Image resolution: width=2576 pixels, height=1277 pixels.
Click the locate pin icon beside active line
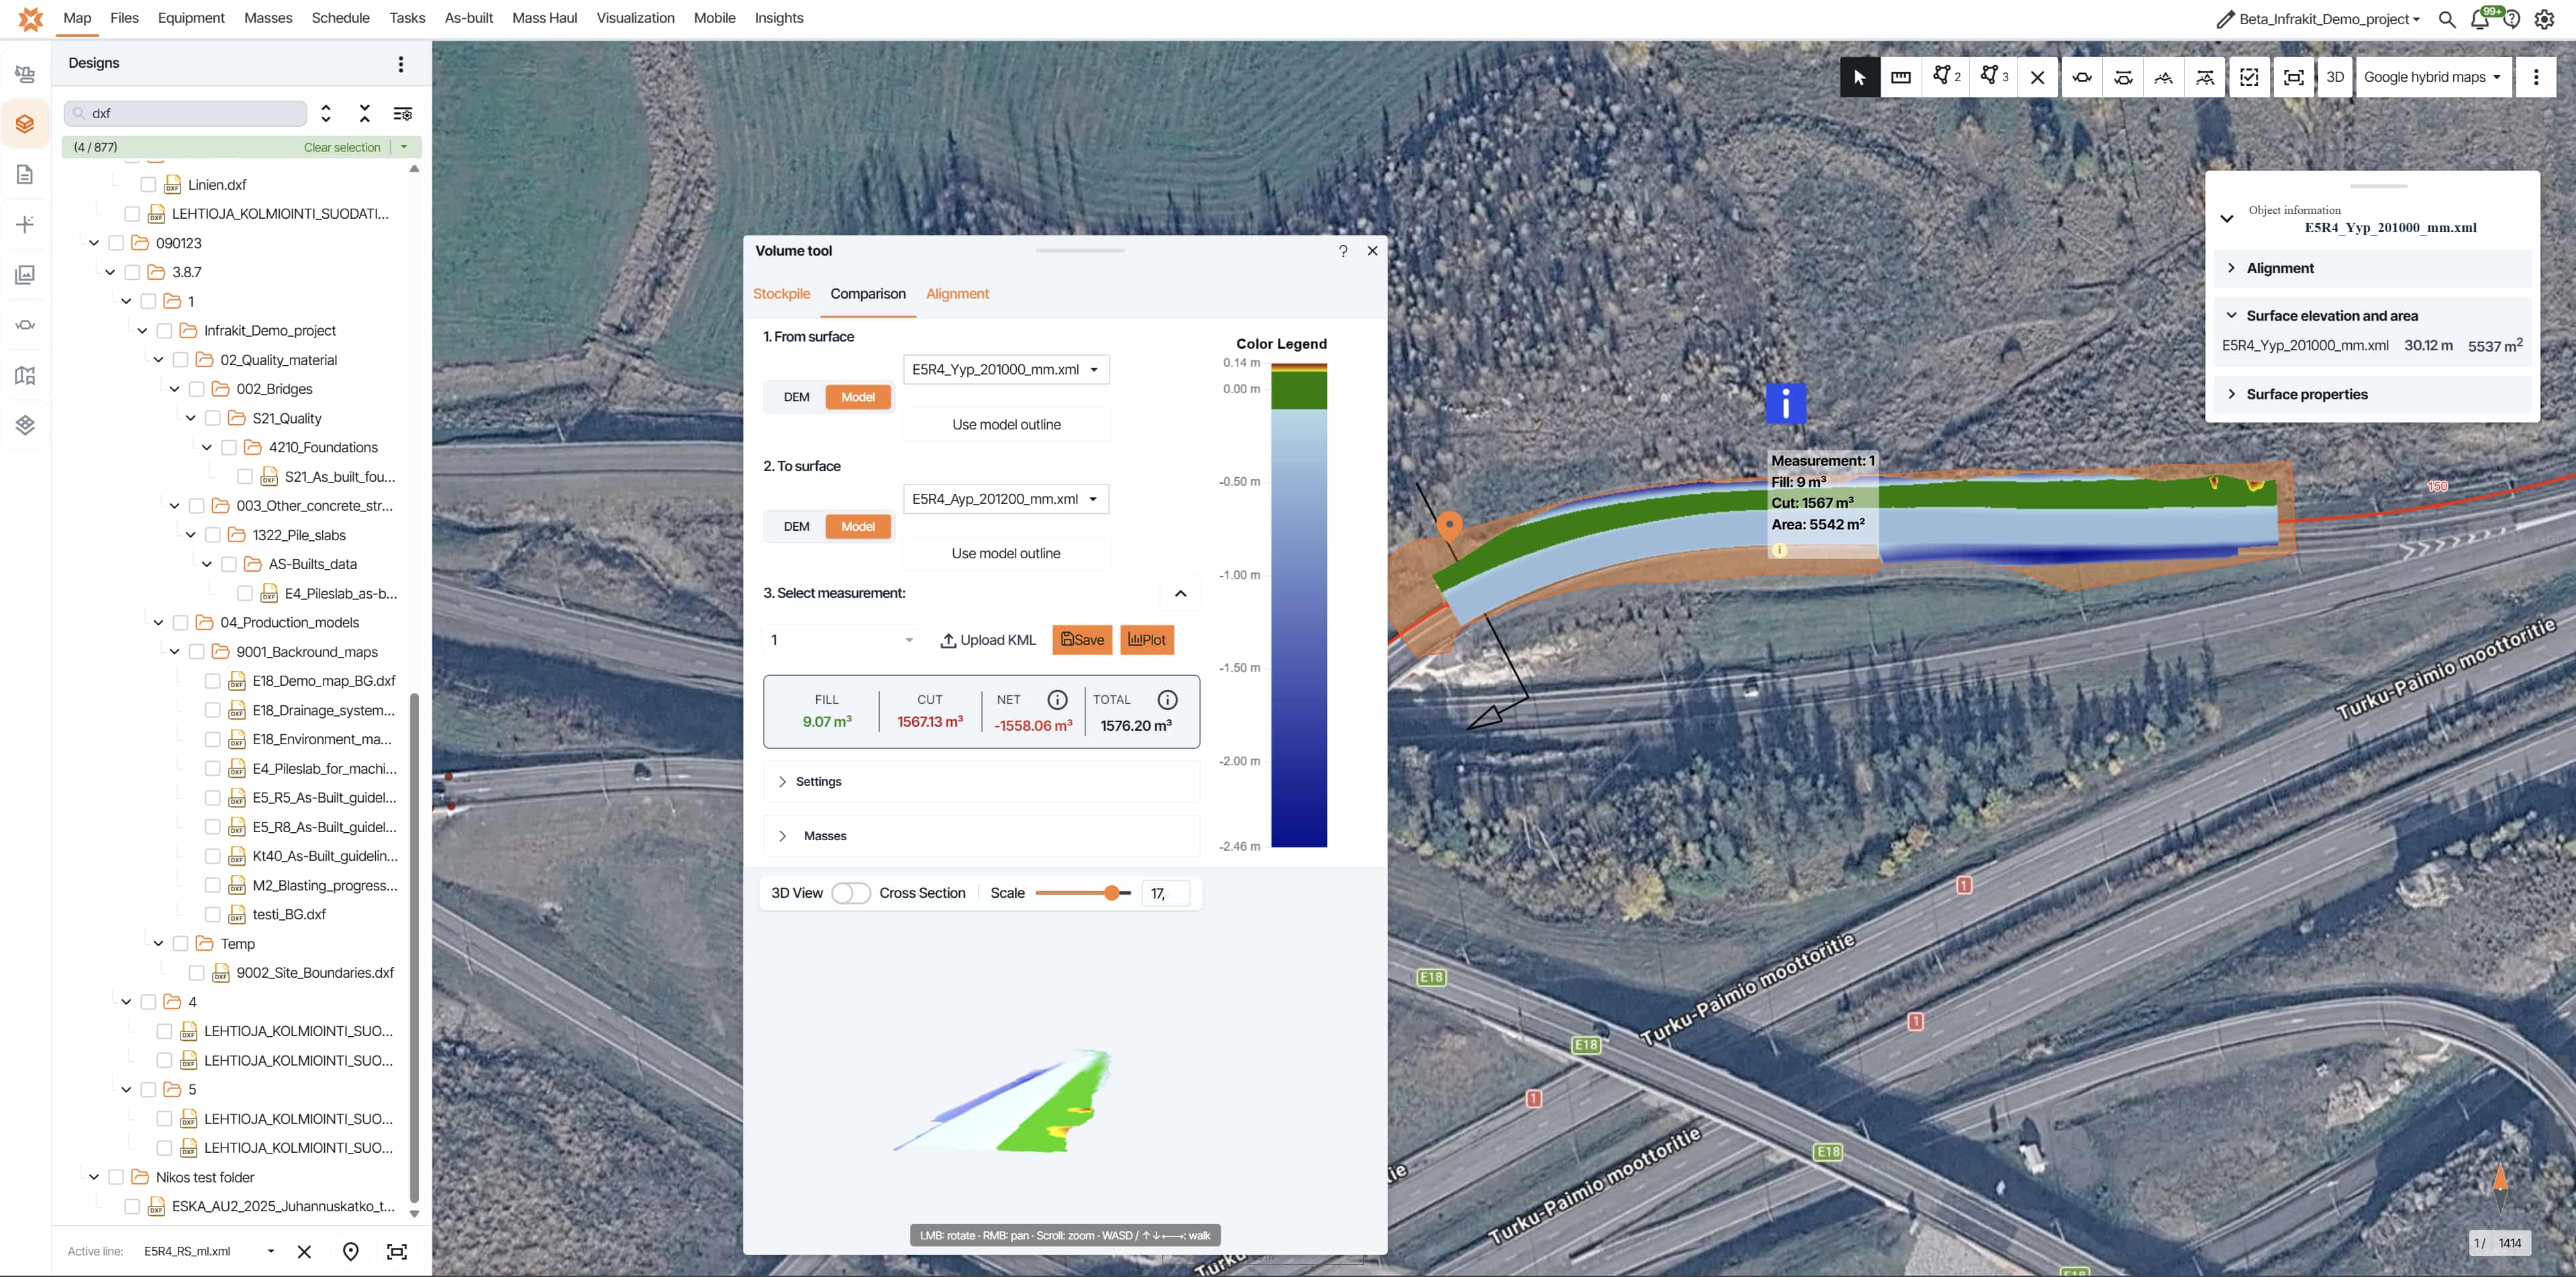(351, 1251)
